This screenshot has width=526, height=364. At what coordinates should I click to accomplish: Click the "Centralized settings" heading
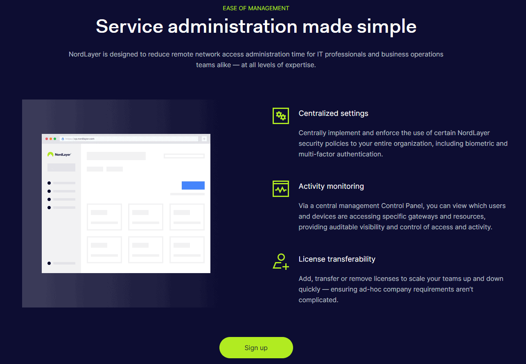click(x=334, y=113)
